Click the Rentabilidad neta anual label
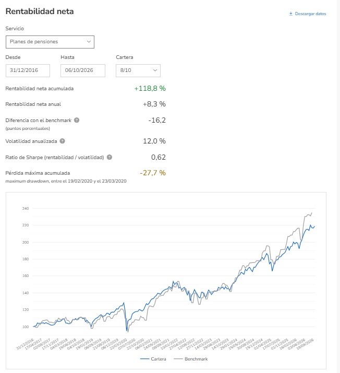Viewport: 340px width, 373px height. pyautogui.click(x=33, y=104)
